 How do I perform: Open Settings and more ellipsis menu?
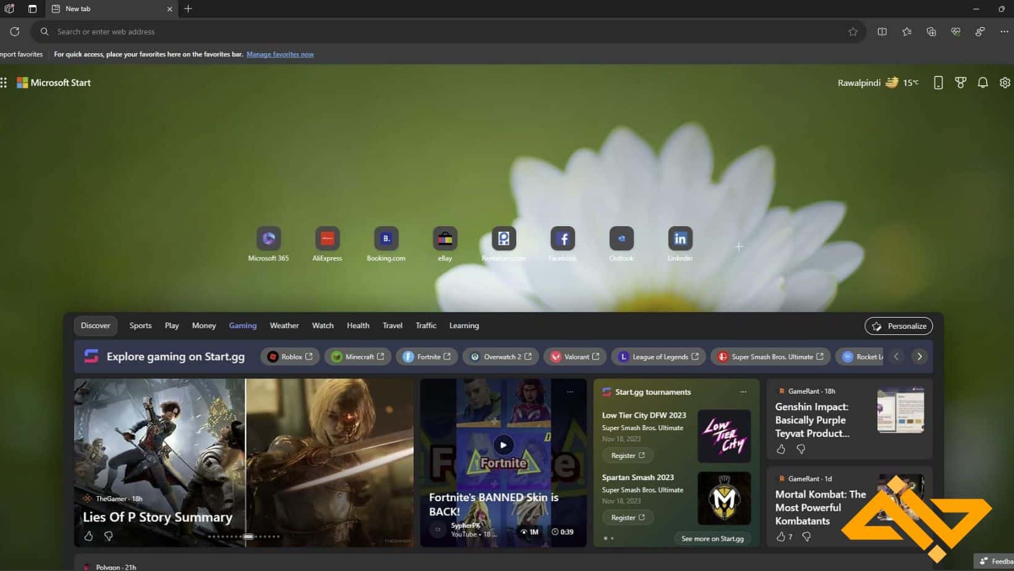(1004, 32)
